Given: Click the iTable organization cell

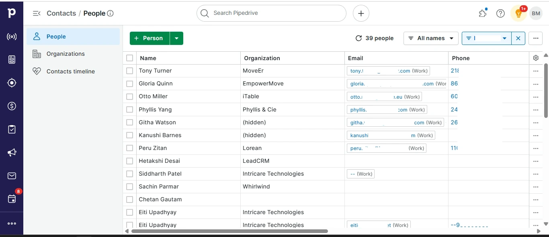Looking at the screenshot, I should [292, 97].
